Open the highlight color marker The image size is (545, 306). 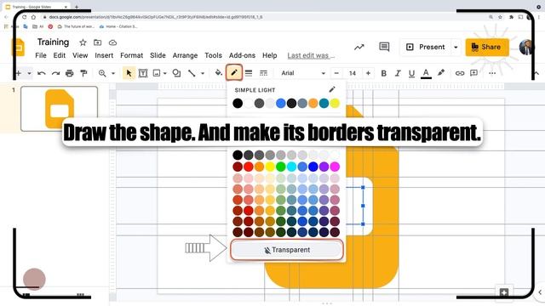(x=441, y=73)
